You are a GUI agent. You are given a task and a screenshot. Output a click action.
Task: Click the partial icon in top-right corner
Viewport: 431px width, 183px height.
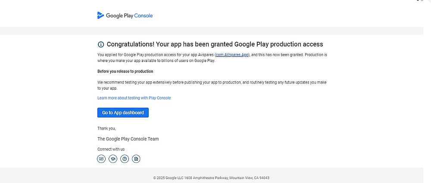(x=418, y=1)
